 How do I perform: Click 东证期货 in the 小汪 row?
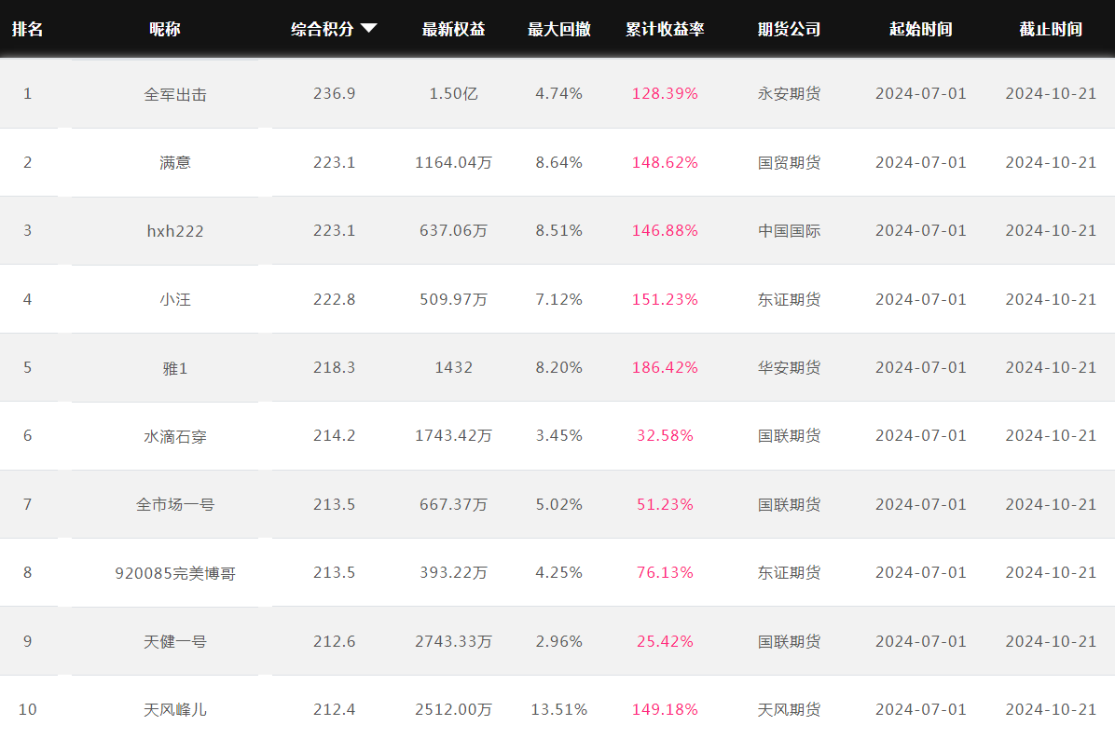[x=790, y=299]
